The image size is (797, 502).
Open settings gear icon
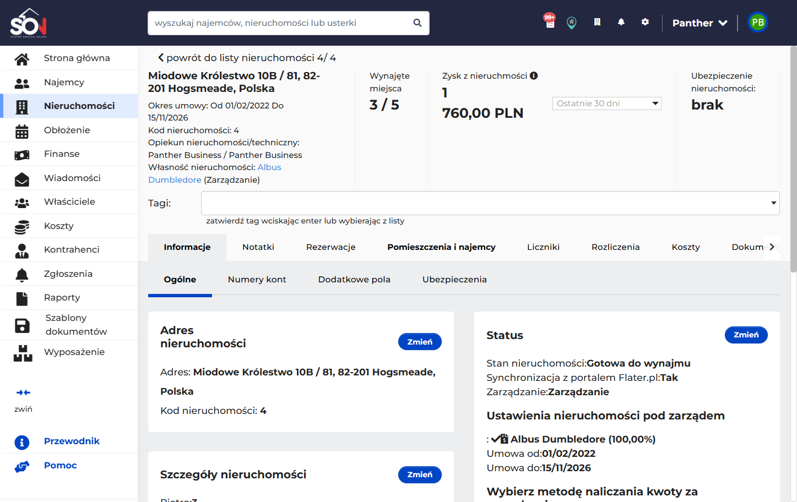(x=645, y=22)
